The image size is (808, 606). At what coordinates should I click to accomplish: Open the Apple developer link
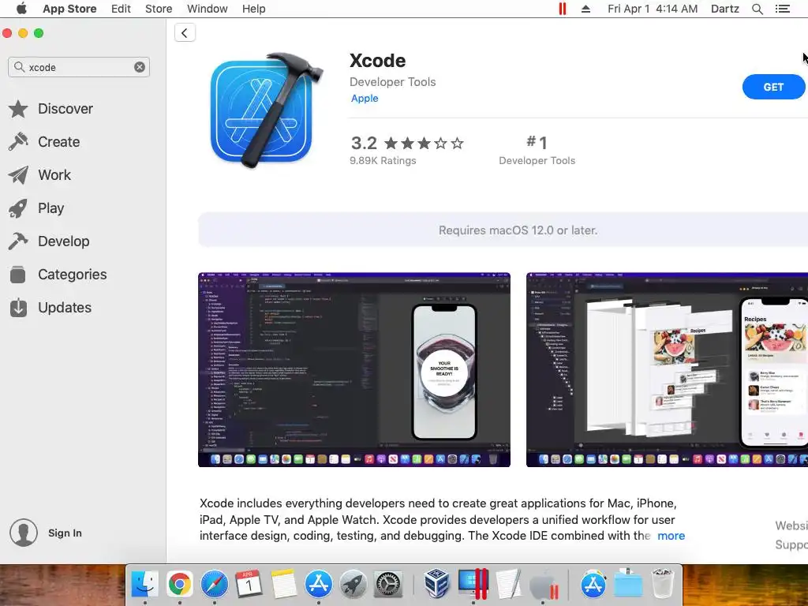click(x=365, y=99)
